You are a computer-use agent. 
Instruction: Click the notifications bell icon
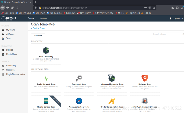170,18
